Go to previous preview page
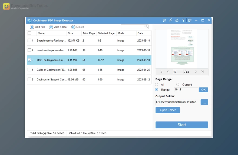This screenshot has width=238, height=155. (168, 72)
